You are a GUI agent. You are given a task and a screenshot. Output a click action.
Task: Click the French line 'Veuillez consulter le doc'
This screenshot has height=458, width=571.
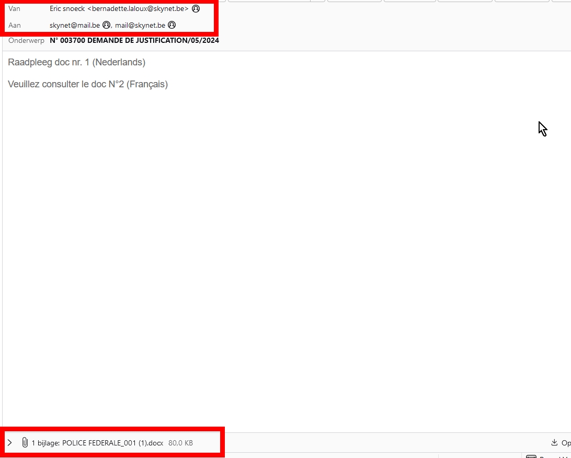click(88, 84)
